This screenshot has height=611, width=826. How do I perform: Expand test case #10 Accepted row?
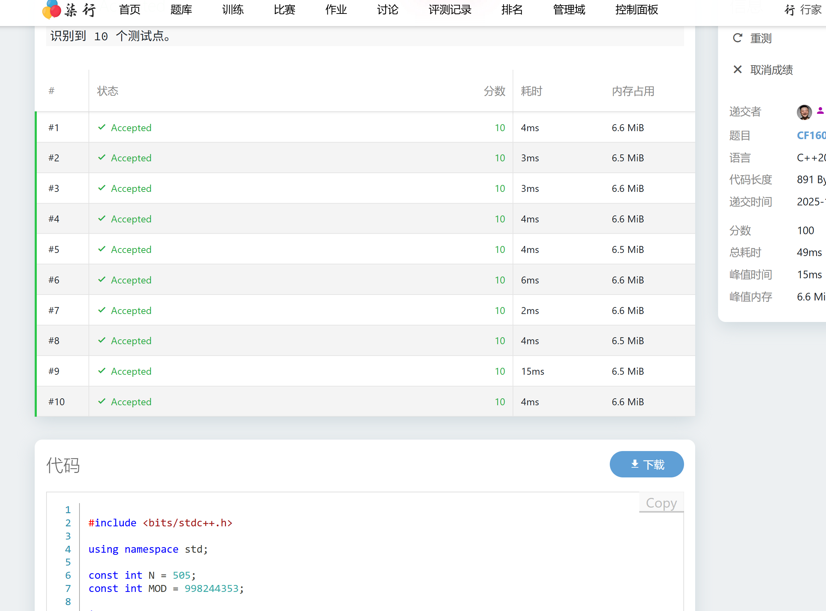coord(131,402)
